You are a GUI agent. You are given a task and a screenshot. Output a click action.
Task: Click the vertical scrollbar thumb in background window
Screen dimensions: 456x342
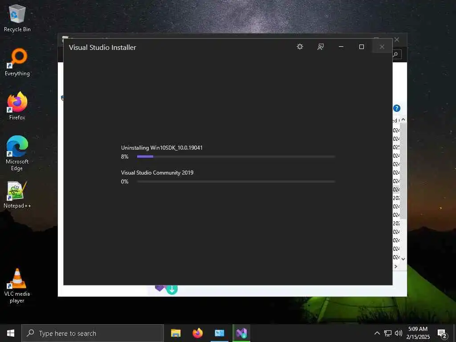(x=403, y=171)
